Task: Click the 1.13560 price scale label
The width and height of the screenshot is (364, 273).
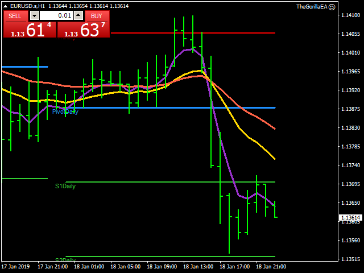Action: coord(350,240)
